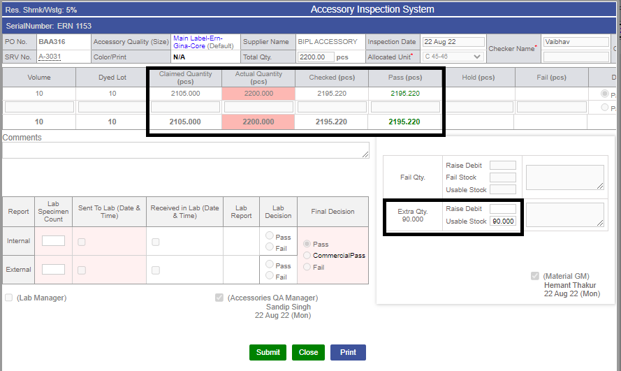Click the Internal Lab Specimen Count field
The height and width of the screenshot is (371, 621).
tap(54, 241)
